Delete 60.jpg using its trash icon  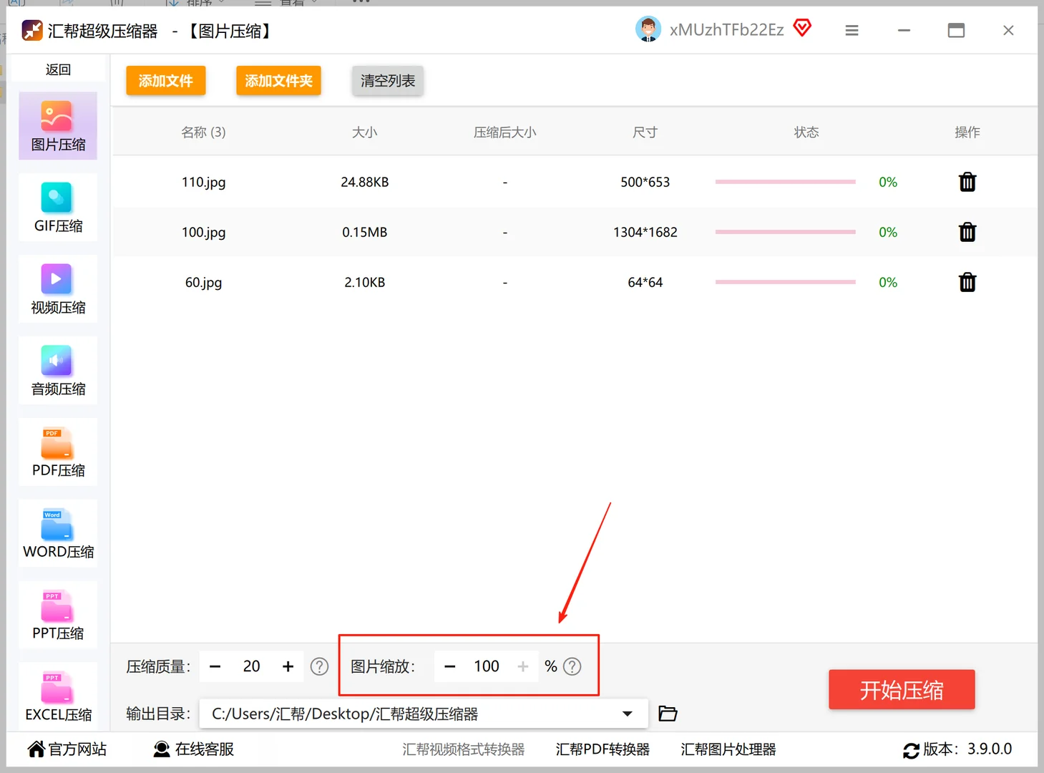(967, 282)
